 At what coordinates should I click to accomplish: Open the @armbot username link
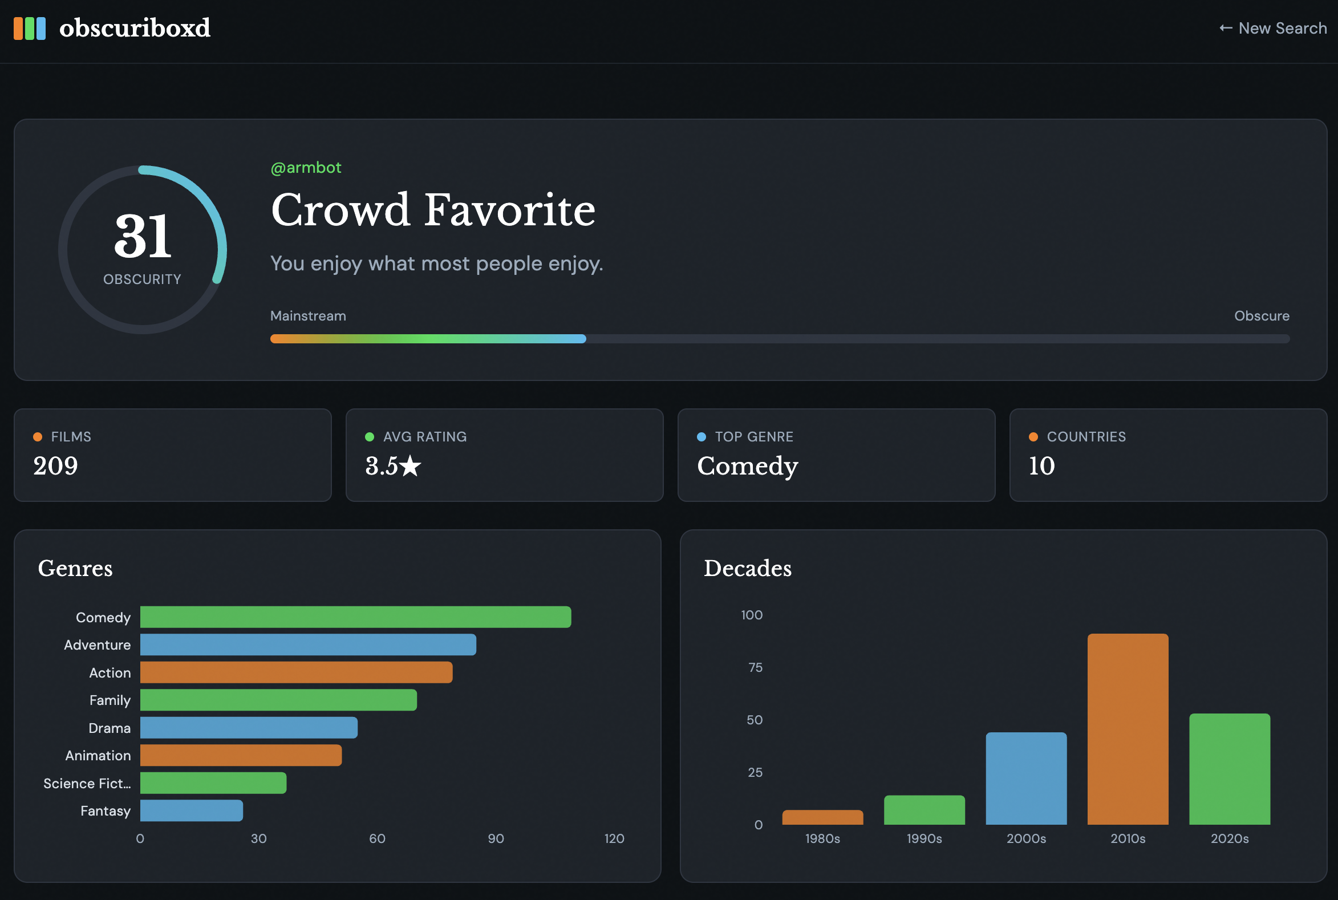coord(305,167)
